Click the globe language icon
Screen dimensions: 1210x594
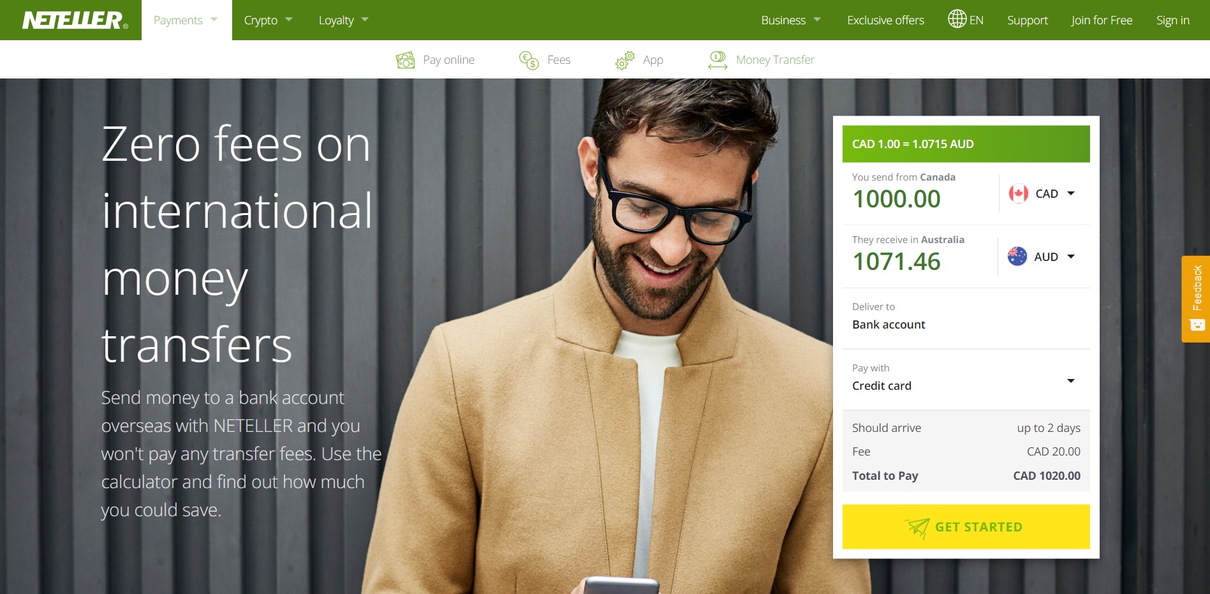click(x=957, y=19)
